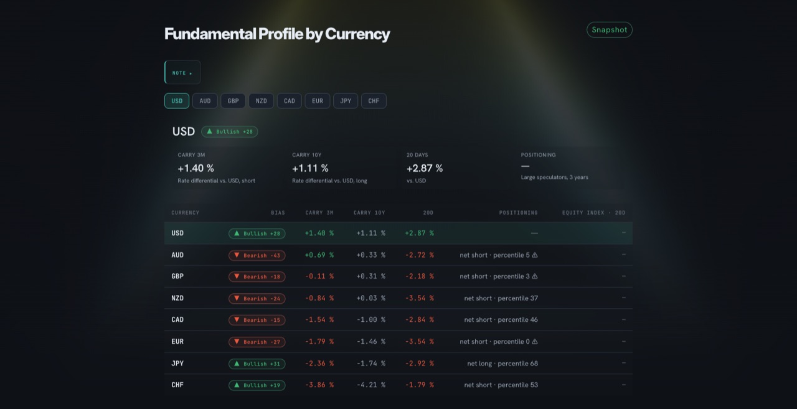Click AUD 20D value -2.72 %

(419, 255)
